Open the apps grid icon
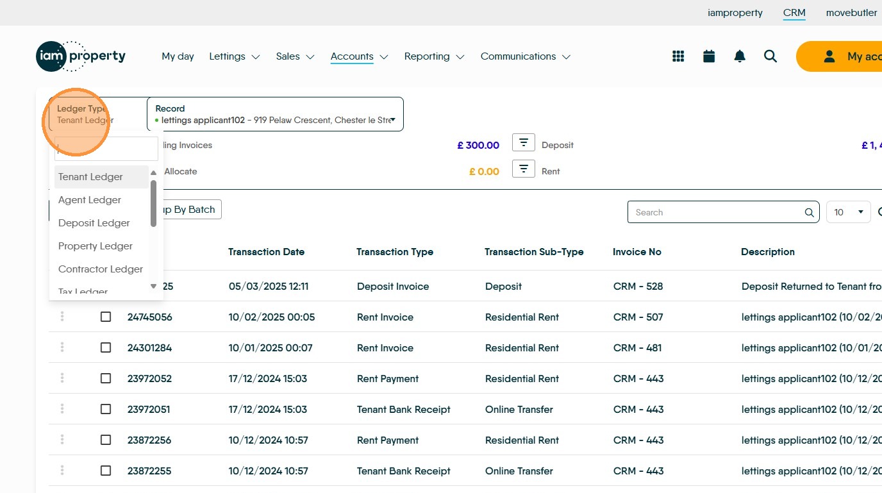 [678, 56]
